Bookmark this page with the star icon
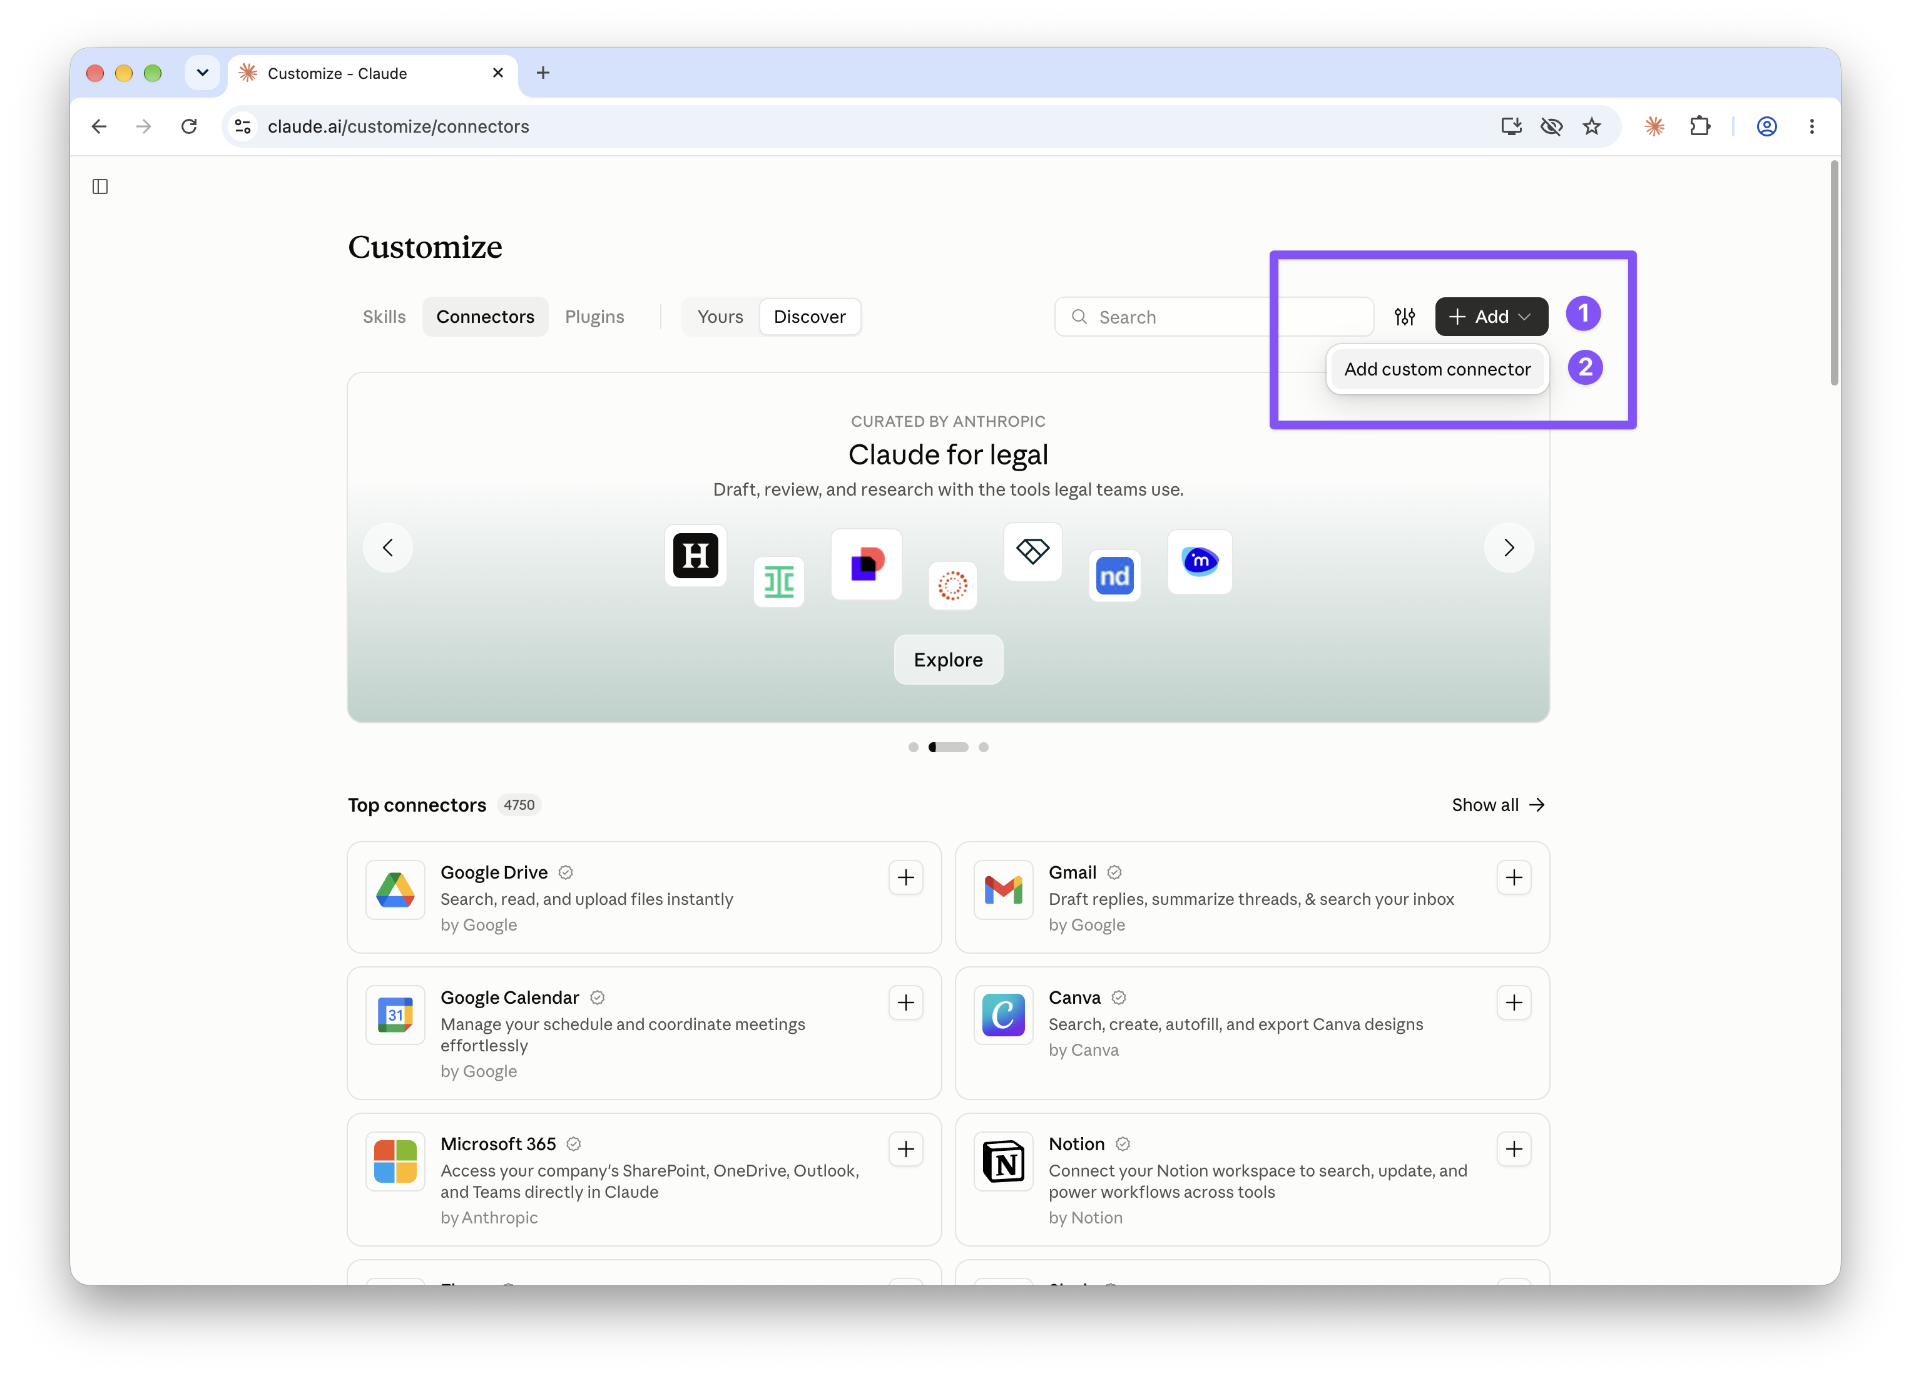Screen dimensions: 1911x1378 coord(1592,126)
